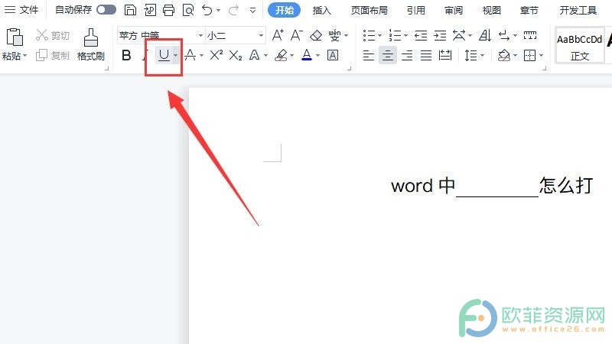Open the 文件 menu
The image size is (612, 344).
[x=21, y=10]
